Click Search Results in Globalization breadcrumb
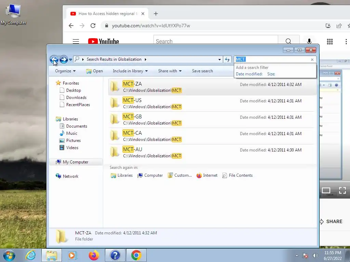 pyautogui.click(x=114, y=59)
